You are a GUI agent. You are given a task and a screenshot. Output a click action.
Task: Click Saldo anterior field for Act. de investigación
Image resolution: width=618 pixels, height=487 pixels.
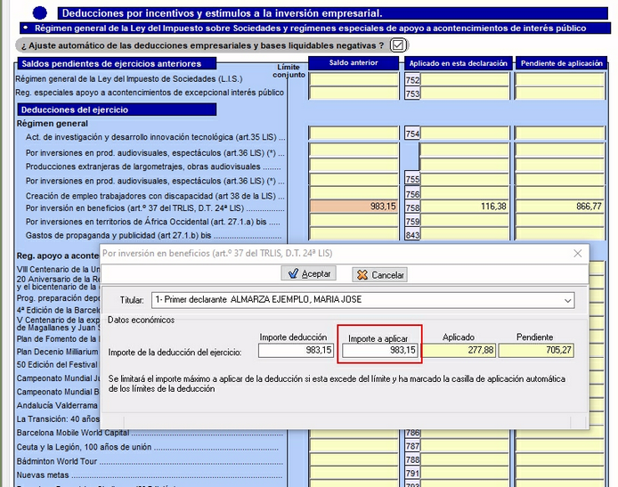coord(354,134)
